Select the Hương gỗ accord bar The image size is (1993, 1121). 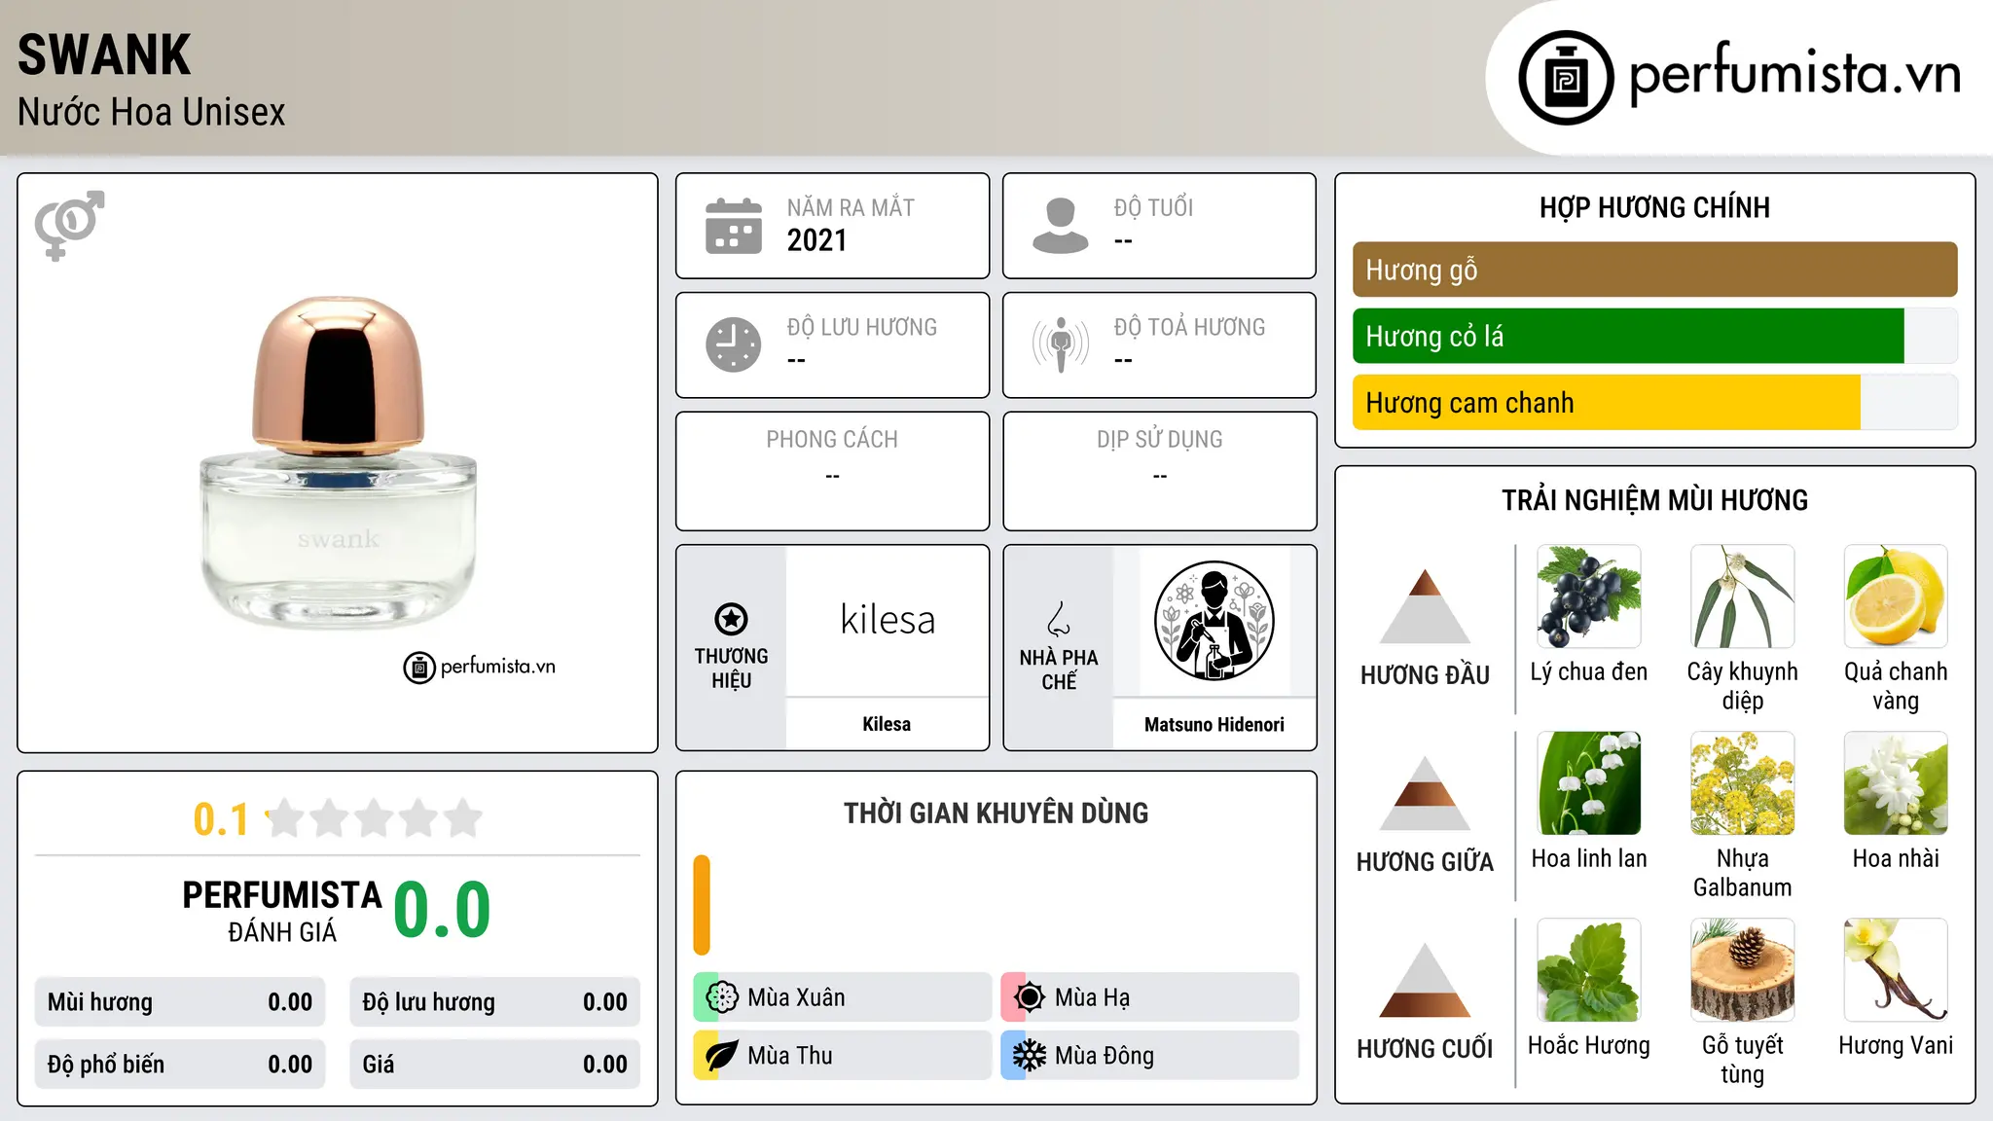click(x=1654, y=270)
